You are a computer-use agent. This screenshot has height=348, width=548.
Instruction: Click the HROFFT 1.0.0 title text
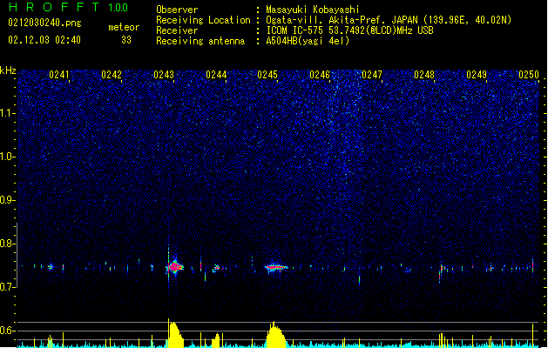point(69,7)
